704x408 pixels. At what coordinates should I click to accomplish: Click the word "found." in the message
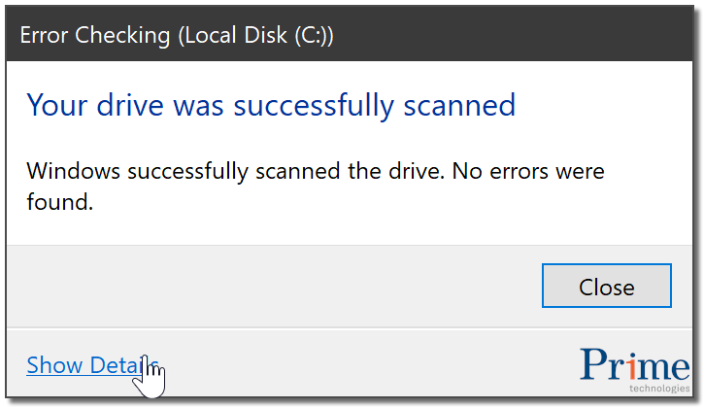(59, 204)
